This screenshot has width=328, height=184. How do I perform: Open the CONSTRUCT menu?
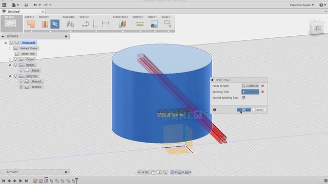[121, 17]
